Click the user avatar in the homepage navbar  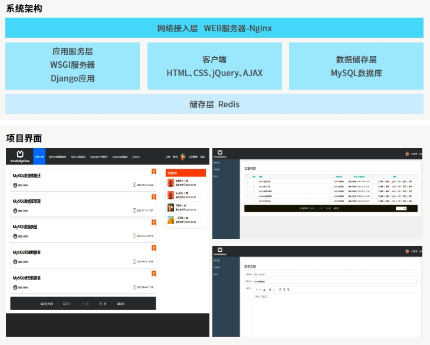pos(183,157)
